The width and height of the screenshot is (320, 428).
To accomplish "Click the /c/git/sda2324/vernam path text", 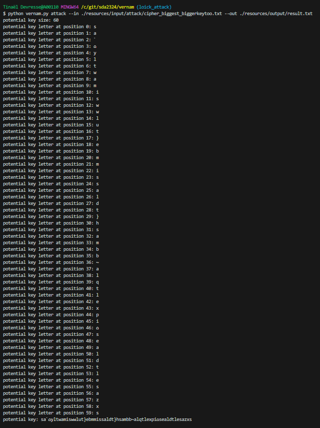I will (108, 7).
